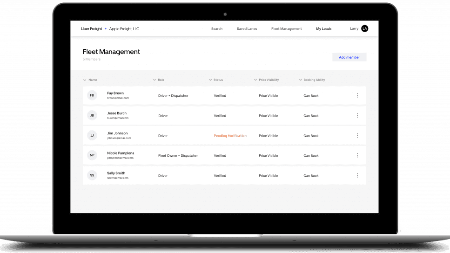Click Verified status in Nicole Pamplona's row
The width and height of the screenshot is (450, 253).
pos(220,155)
